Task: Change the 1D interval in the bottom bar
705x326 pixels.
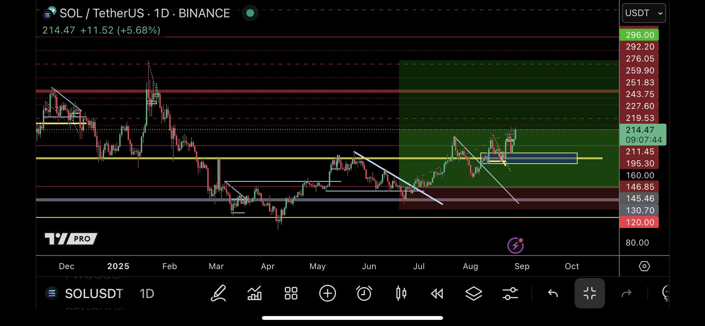Action: (x=147, y=294)
